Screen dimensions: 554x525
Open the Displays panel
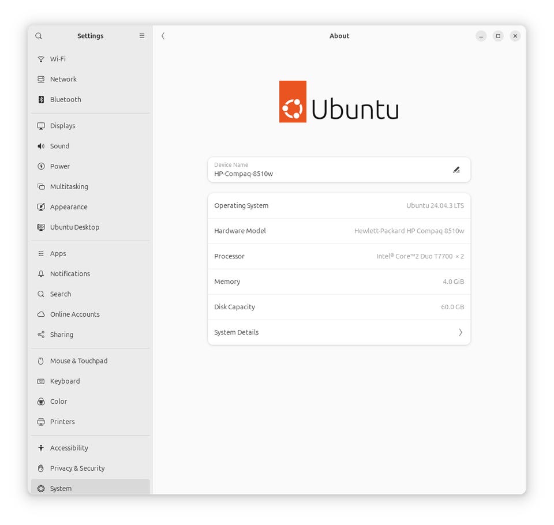point(91,126)
